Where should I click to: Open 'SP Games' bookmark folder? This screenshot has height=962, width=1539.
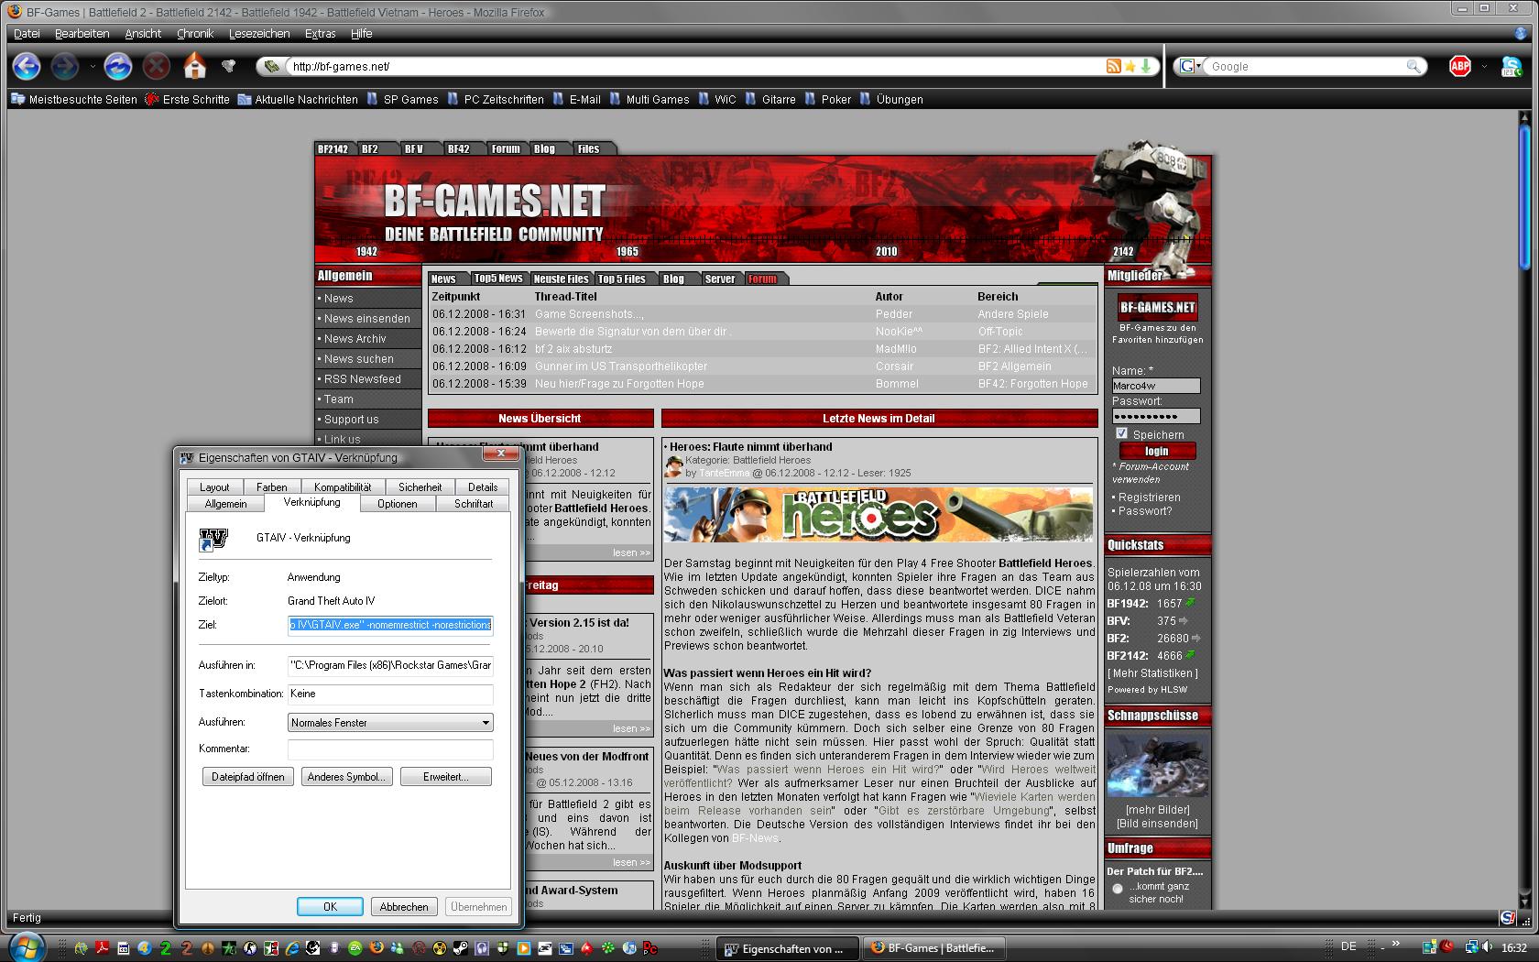402,99
